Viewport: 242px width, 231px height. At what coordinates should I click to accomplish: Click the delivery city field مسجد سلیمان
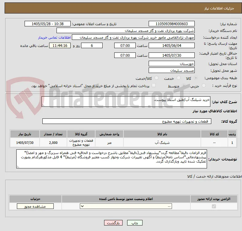click(x=171, y=70)
